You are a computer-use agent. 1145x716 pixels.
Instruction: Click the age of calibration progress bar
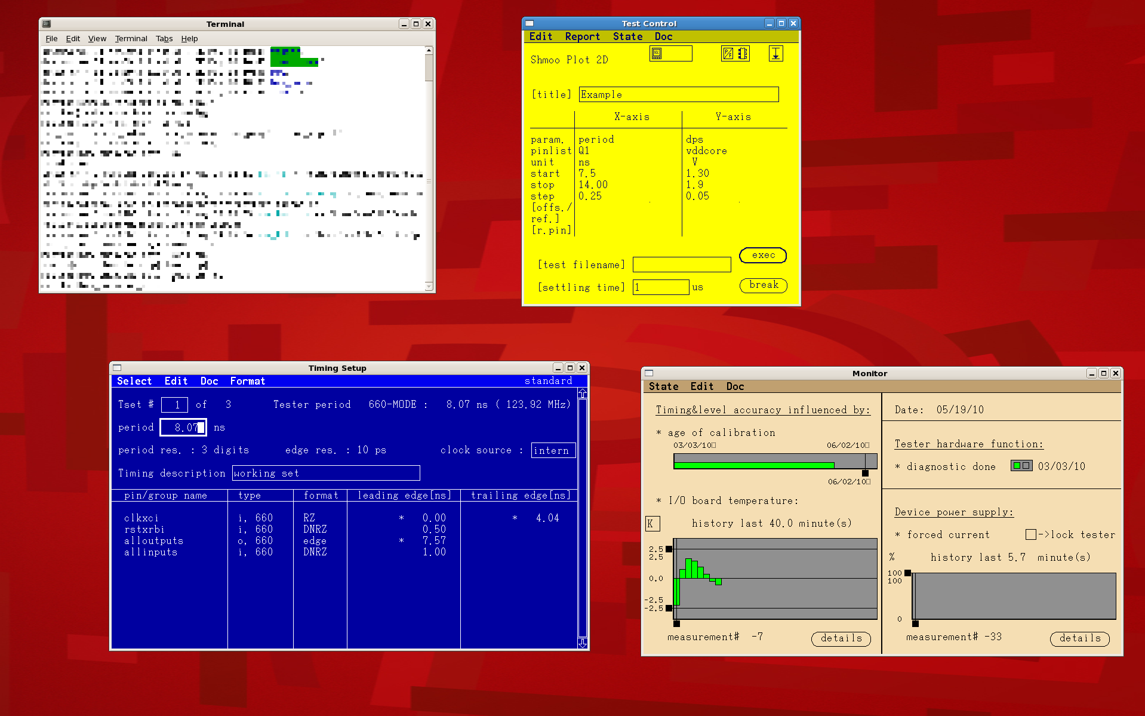pyautogui.click(x=774, y=462)
